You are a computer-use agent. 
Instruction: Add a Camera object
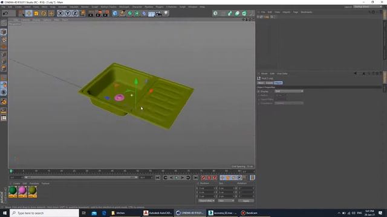tap(158, 13)
